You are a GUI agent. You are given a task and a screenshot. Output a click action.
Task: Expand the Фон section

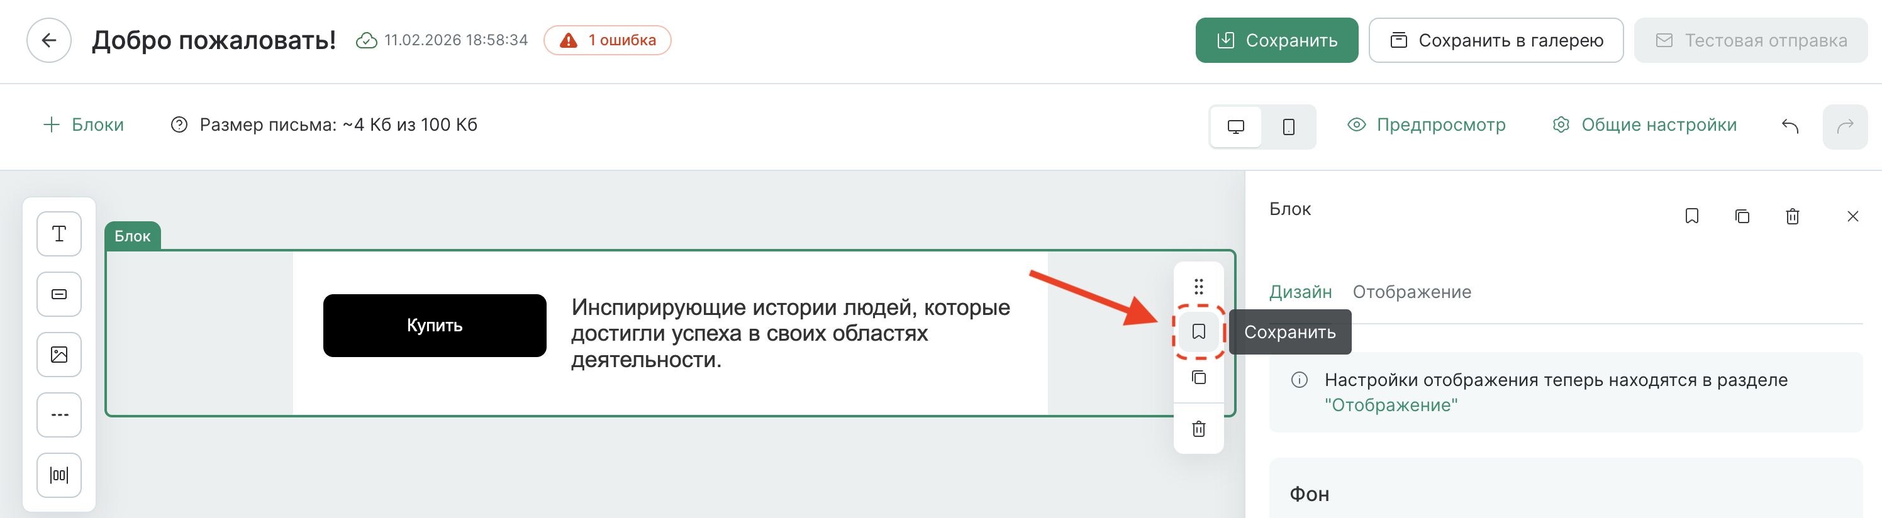1310,494
